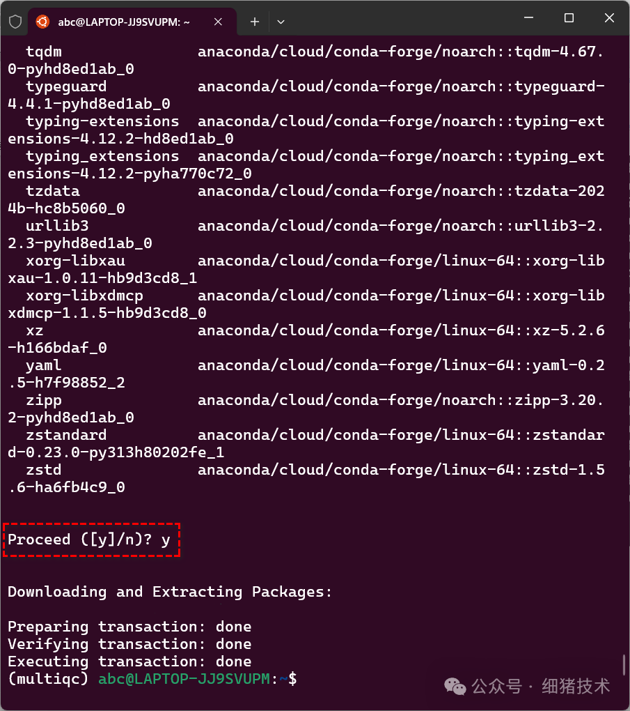The image size is (630, 711).
Task: Click the WeChat logo in the bottom watermark
Action: [x=455, y=687]
